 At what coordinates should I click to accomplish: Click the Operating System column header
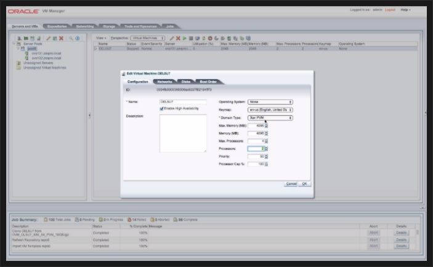click(x=352, y=44)
